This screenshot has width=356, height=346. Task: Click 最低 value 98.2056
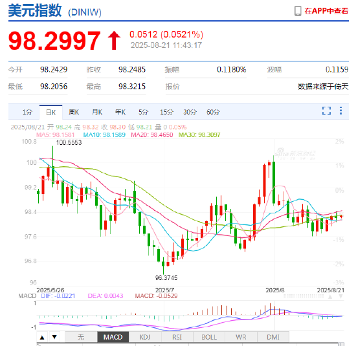[x=54, y=87]
